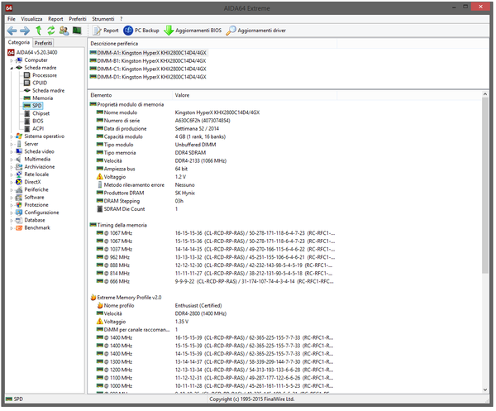This screenshot has width=496, height=411.
Task: Click the green up-level arrow icon
Action: (x=39, y=31)
